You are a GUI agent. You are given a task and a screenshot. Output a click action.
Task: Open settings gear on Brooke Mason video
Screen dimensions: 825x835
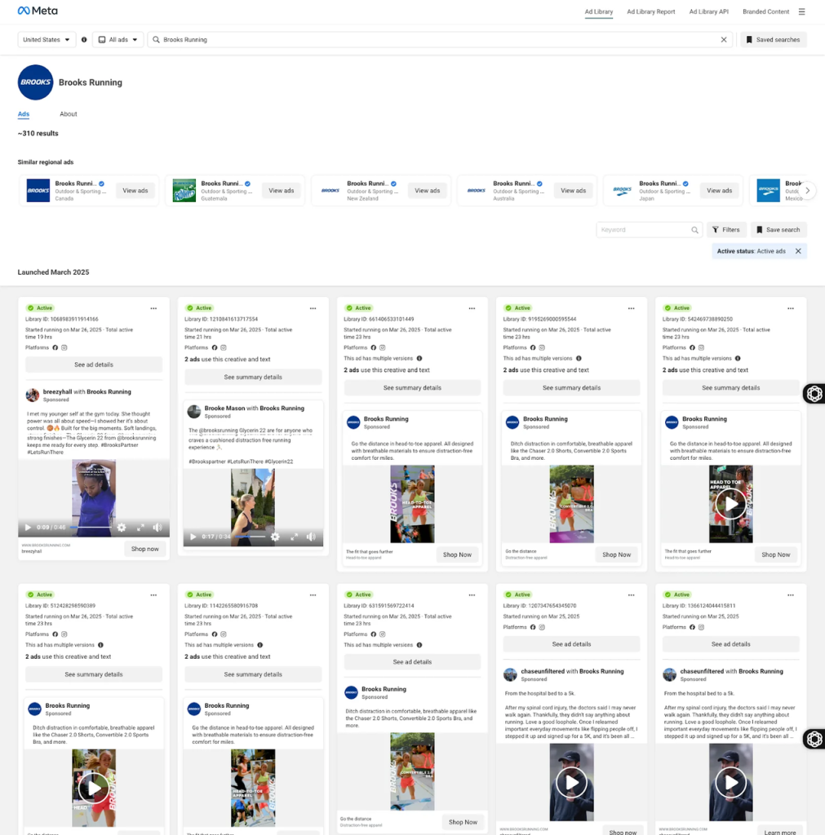(275, 537)
